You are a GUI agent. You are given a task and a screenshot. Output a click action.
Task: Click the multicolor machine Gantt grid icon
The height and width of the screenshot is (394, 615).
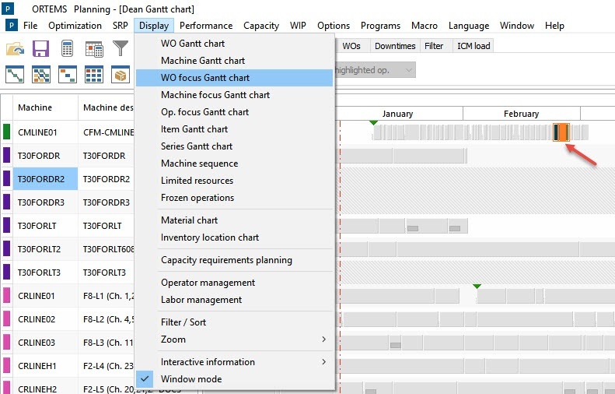pyautogui.click(x=41, y=74)
